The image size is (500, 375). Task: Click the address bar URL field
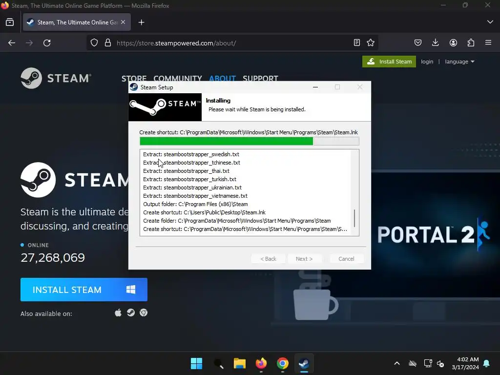pos(233,43)
